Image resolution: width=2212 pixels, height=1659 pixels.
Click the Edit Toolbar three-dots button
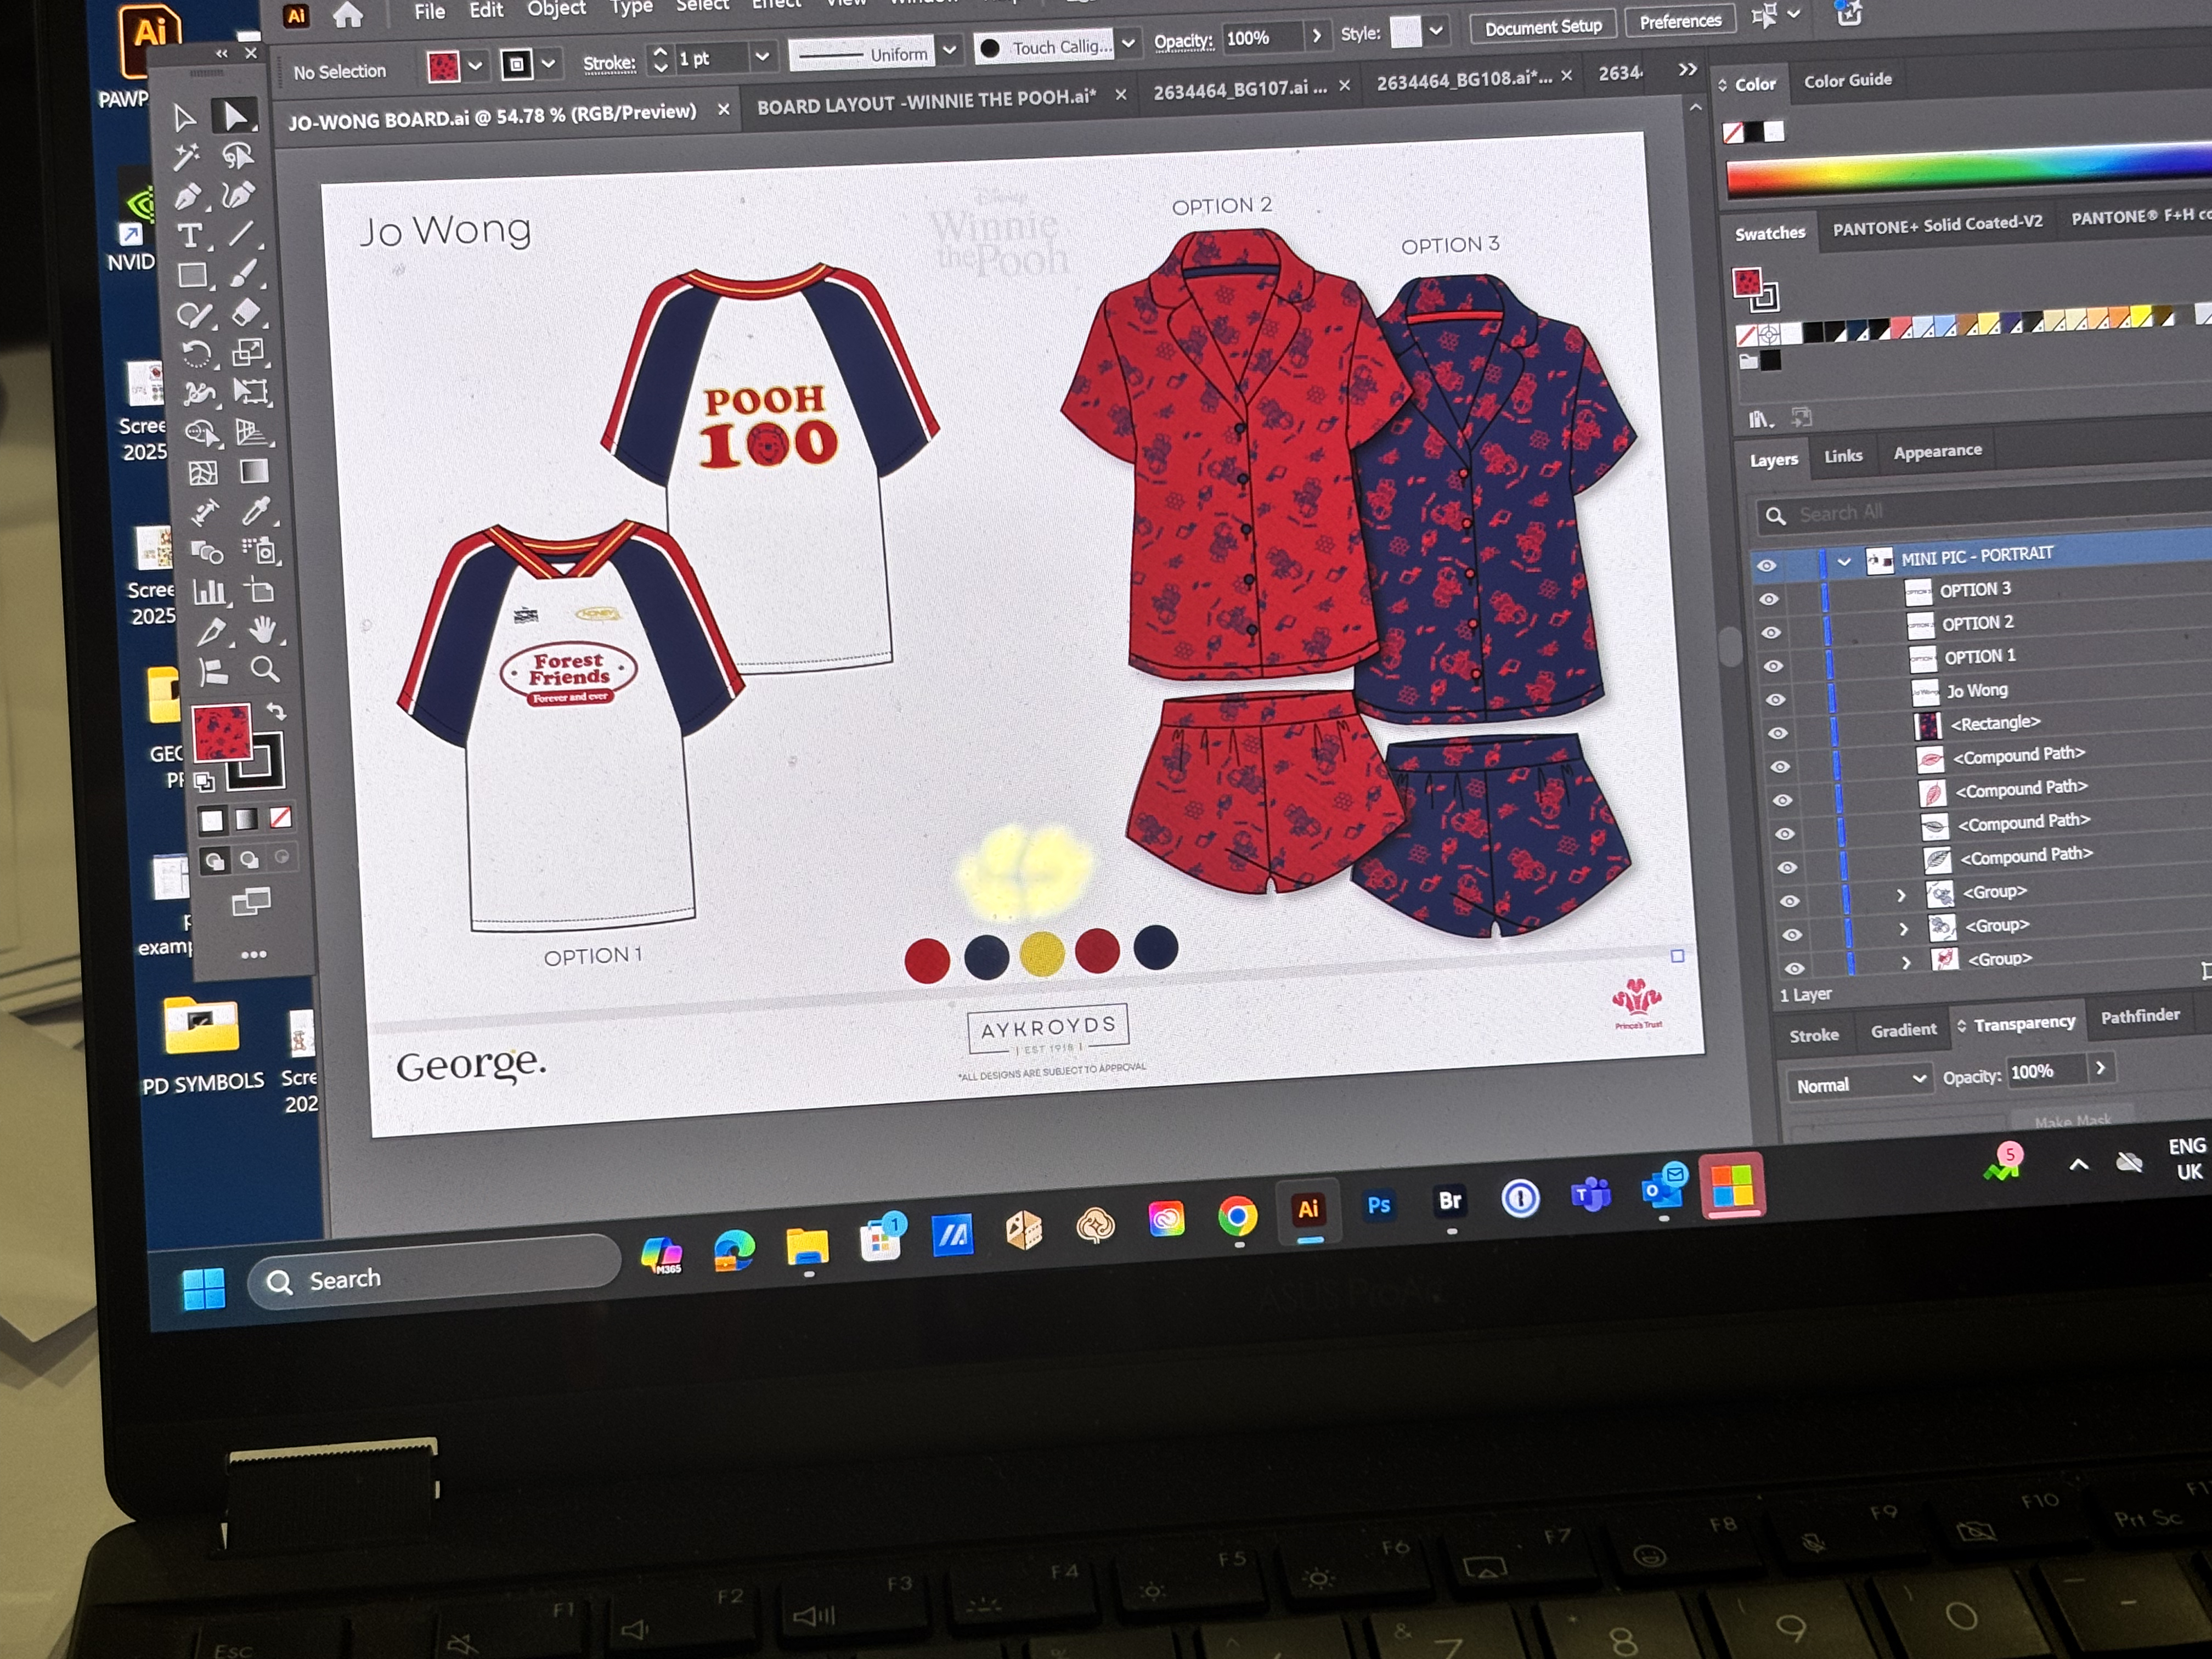pyautogui.click(x=254, y=955)
